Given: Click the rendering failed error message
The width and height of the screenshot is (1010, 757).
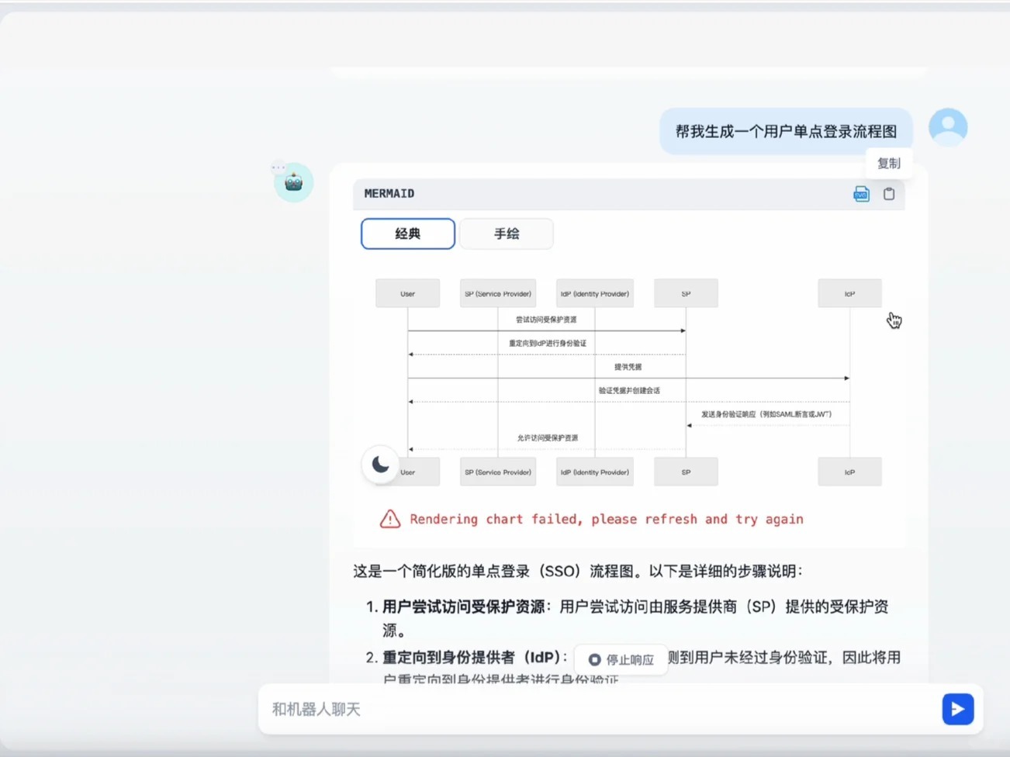Looking at the screenshot, I should click(x=607, y=519).
